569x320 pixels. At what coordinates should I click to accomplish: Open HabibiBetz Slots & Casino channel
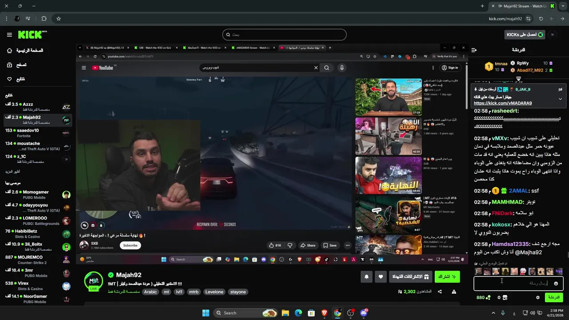click(x=37, y=234)
